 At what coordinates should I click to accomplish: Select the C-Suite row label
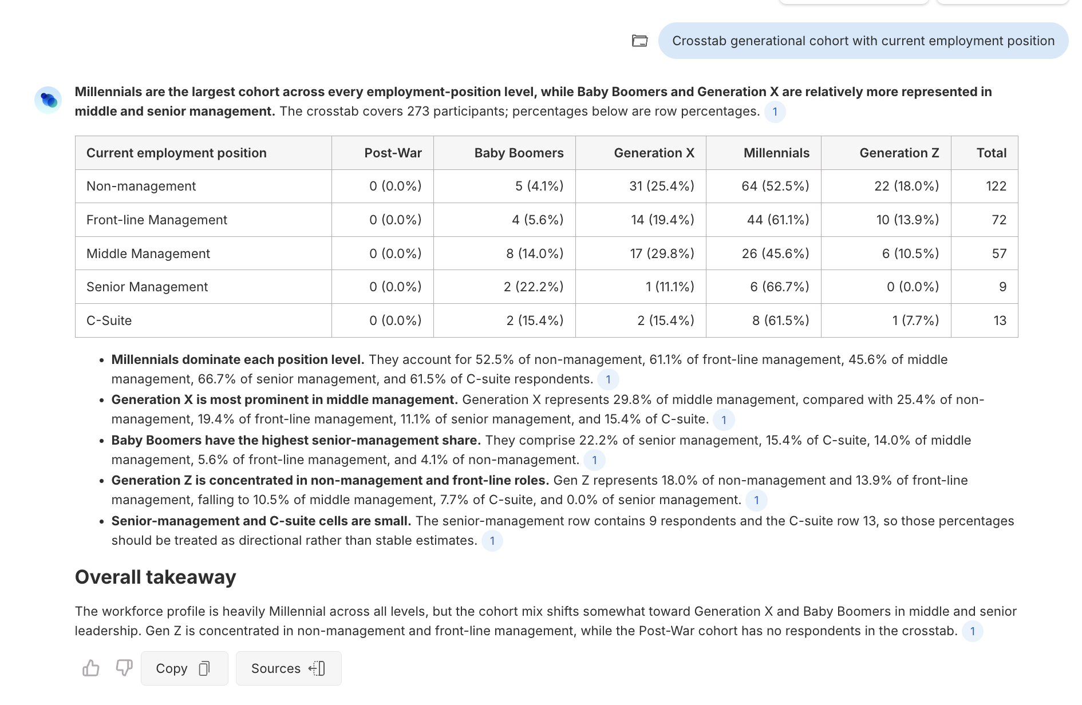(109, 320)
